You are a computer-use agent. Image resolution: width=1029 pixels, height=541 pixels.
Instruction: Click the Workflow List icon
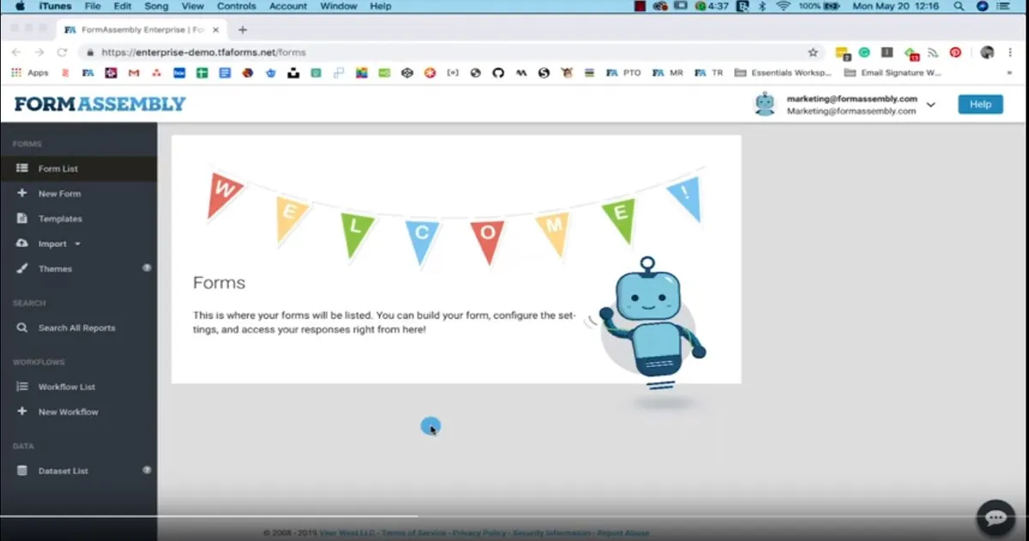(22, 387)
